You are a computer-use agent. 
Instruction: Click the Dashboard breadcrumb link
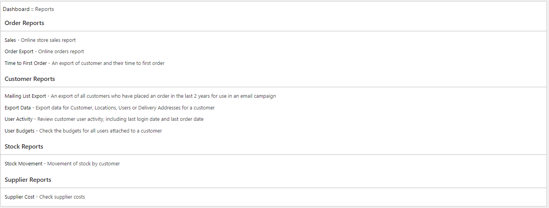pos(16,9)
